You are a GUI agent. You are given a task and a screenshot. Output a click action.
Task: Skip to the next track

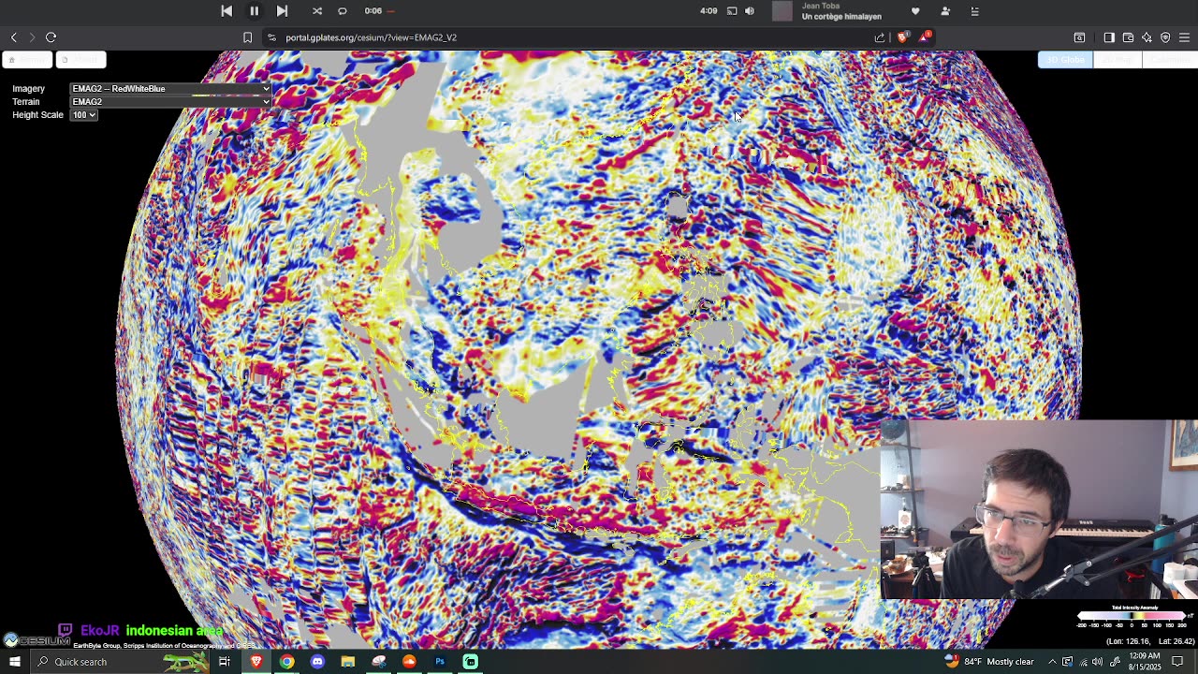click(x=282, y=10)
